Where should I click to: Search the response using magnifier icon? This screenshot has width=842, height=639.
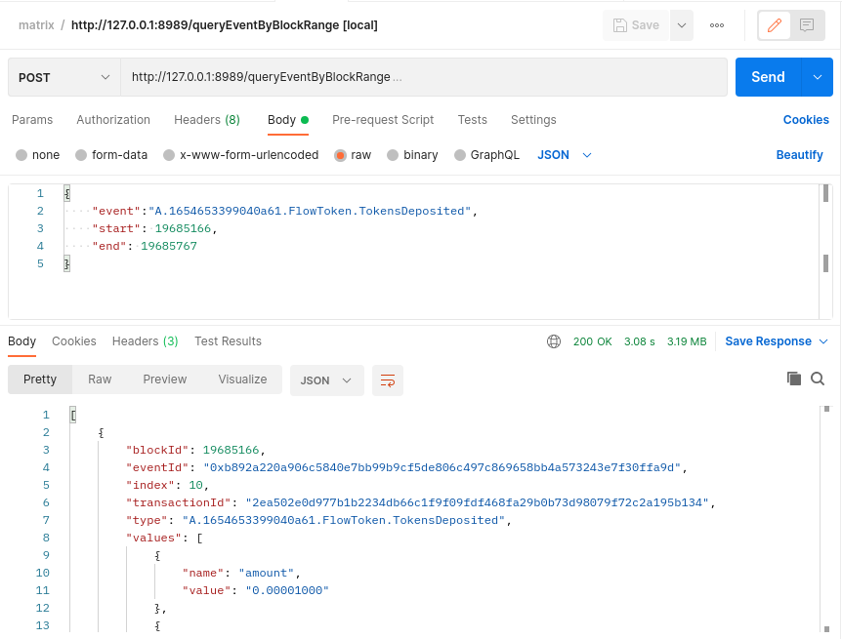tap(818, 379)
